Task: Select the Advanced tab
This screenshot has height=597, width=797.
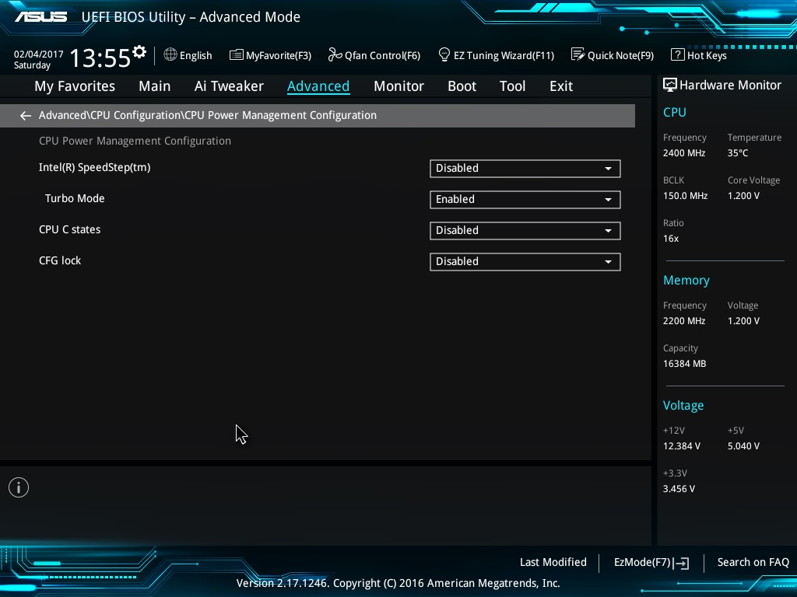Action: [x=318, y=86]
